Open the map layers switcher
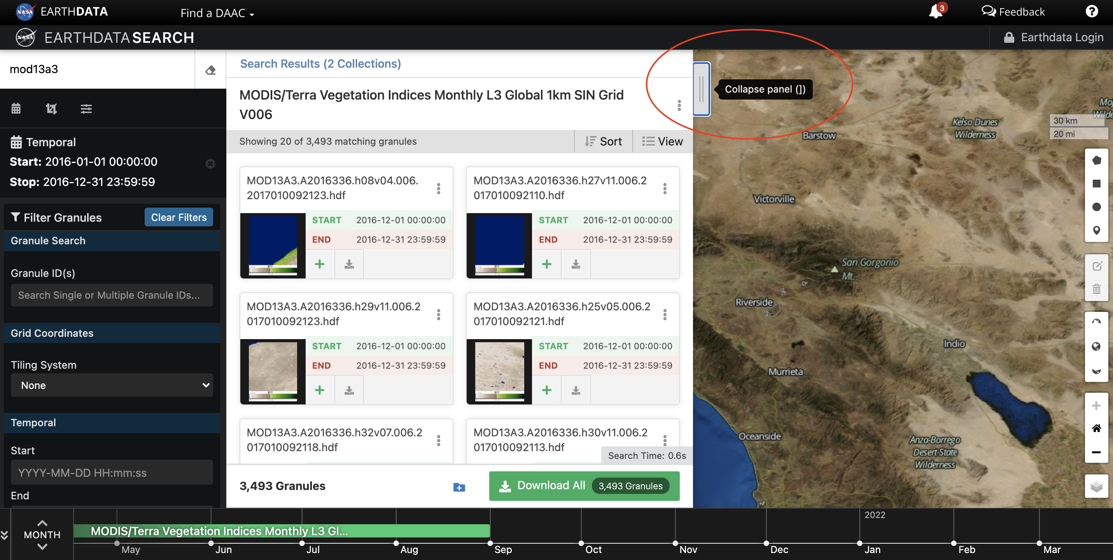The image size is (1113, 560). click(x=1096, y=486)
